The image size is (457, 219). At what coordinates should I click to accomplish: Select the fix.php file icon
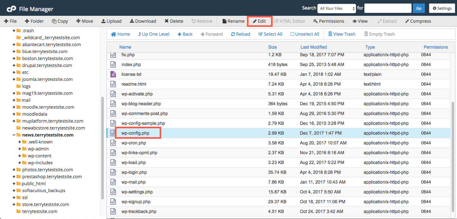point(113,55)
